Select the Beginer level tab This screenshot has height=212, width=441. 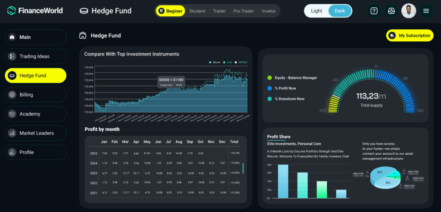pyautogui.click(x=171, y=11)
